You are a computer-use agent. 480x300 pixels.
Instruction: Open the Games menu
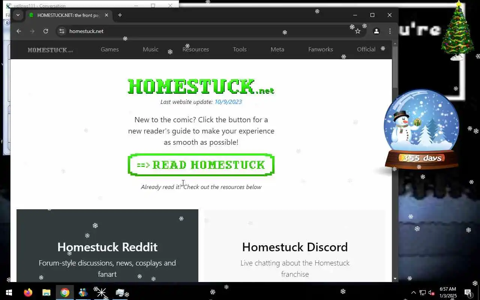tap(109, 49)
